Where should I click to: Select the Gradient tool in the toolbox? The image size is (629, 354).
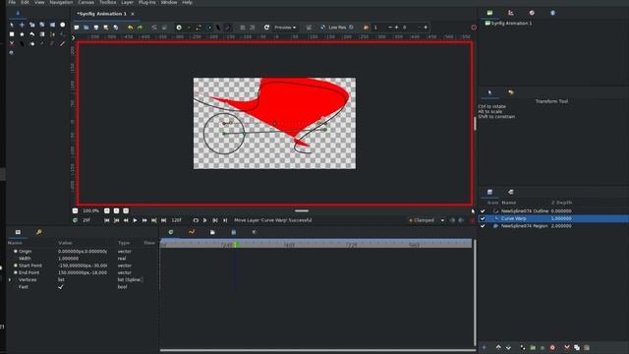coord(42,34)
